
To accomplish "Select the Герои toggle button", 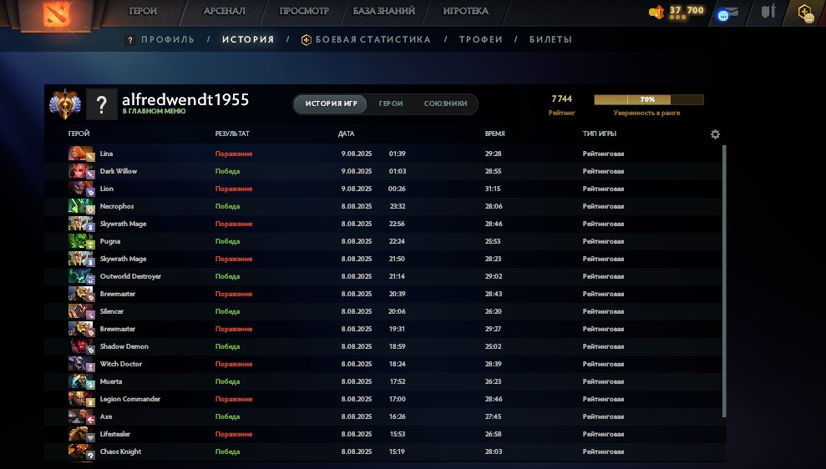I will (391, 103).
